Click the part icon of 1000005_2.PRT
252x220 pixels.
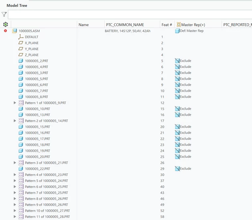pos(21,61)
